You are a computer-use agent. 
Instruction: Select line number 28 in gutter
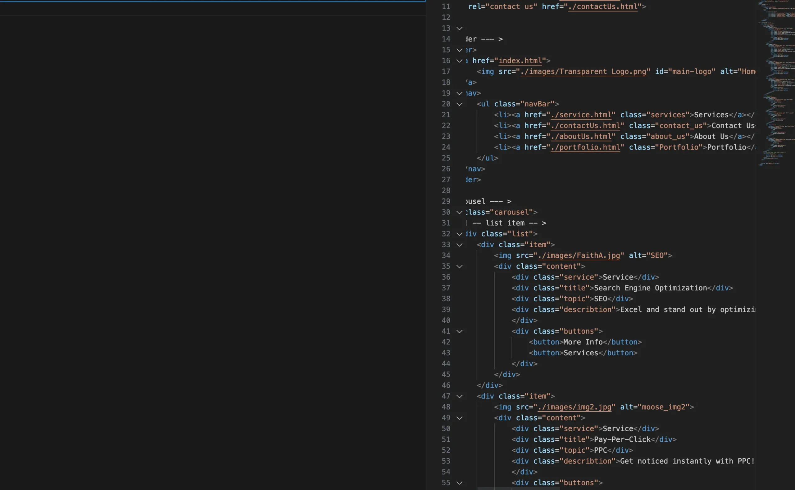[x=446, y=191]
